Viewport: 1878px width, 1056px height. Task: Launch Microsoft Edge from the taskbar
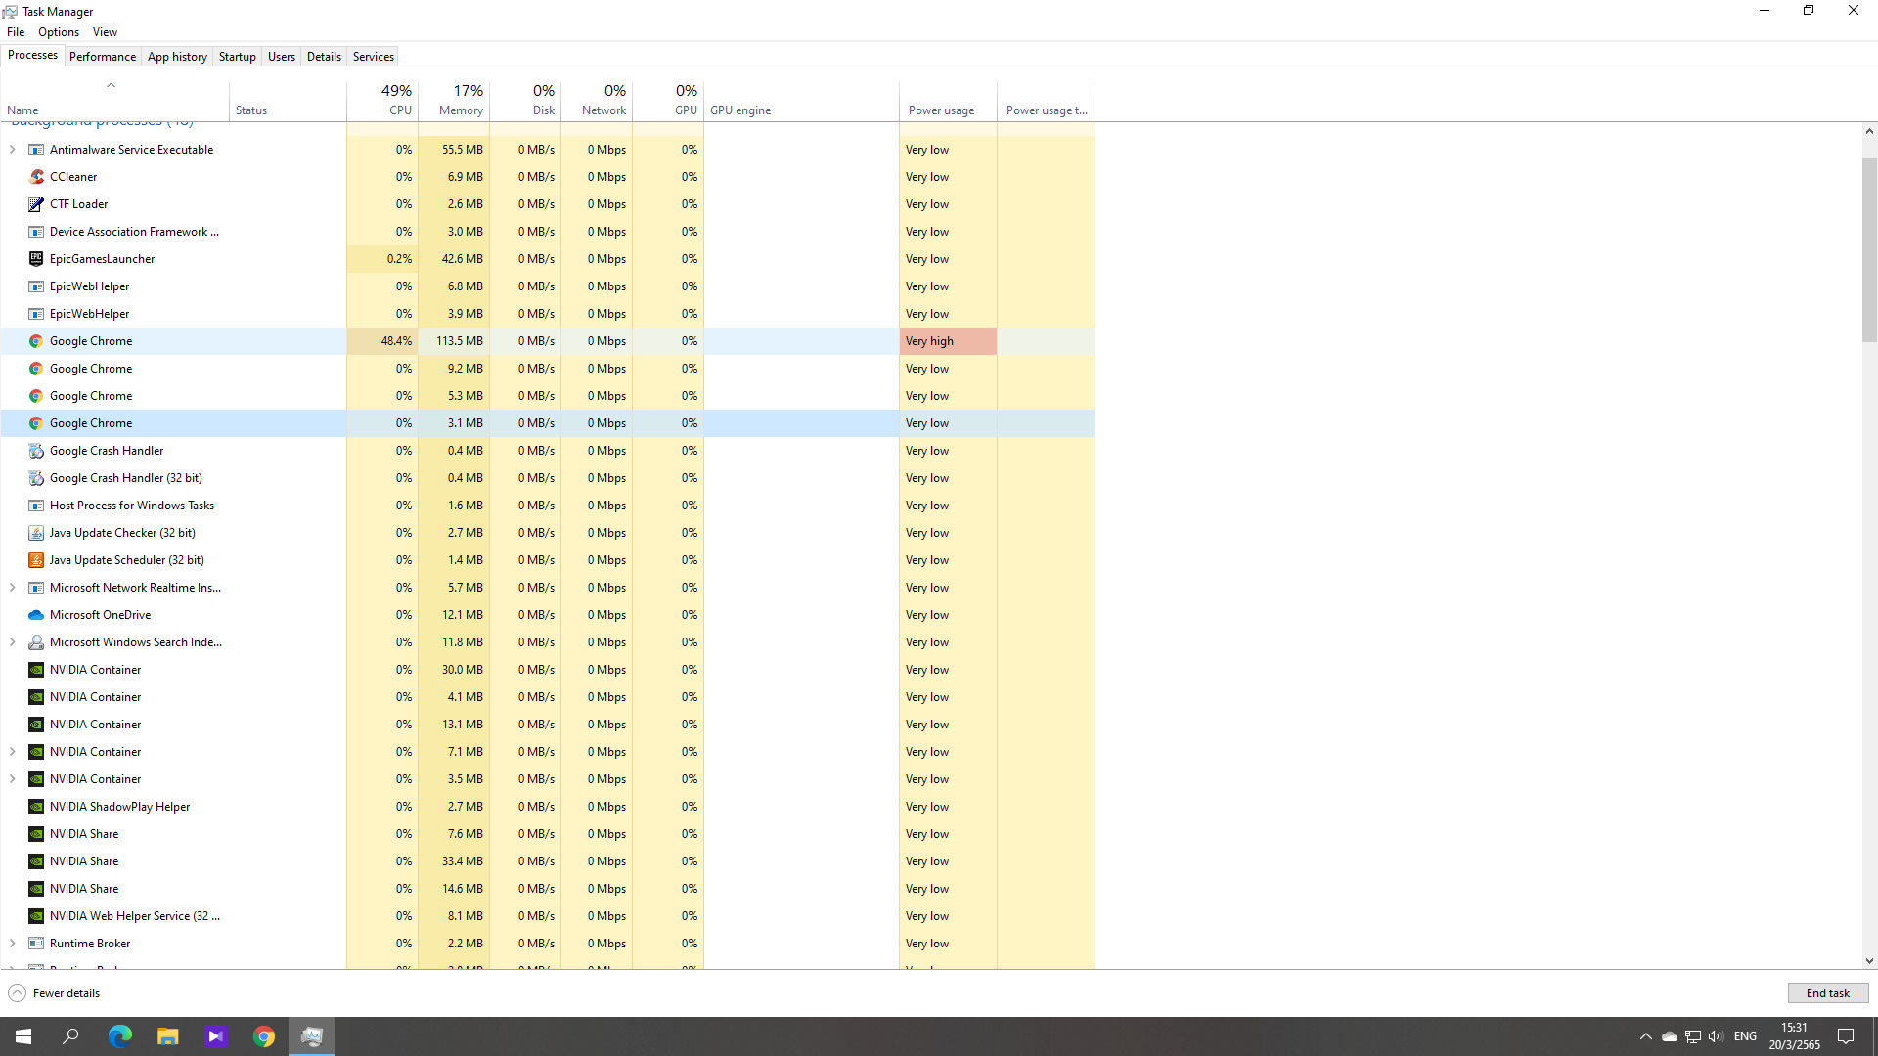(x=119, y=1036)
